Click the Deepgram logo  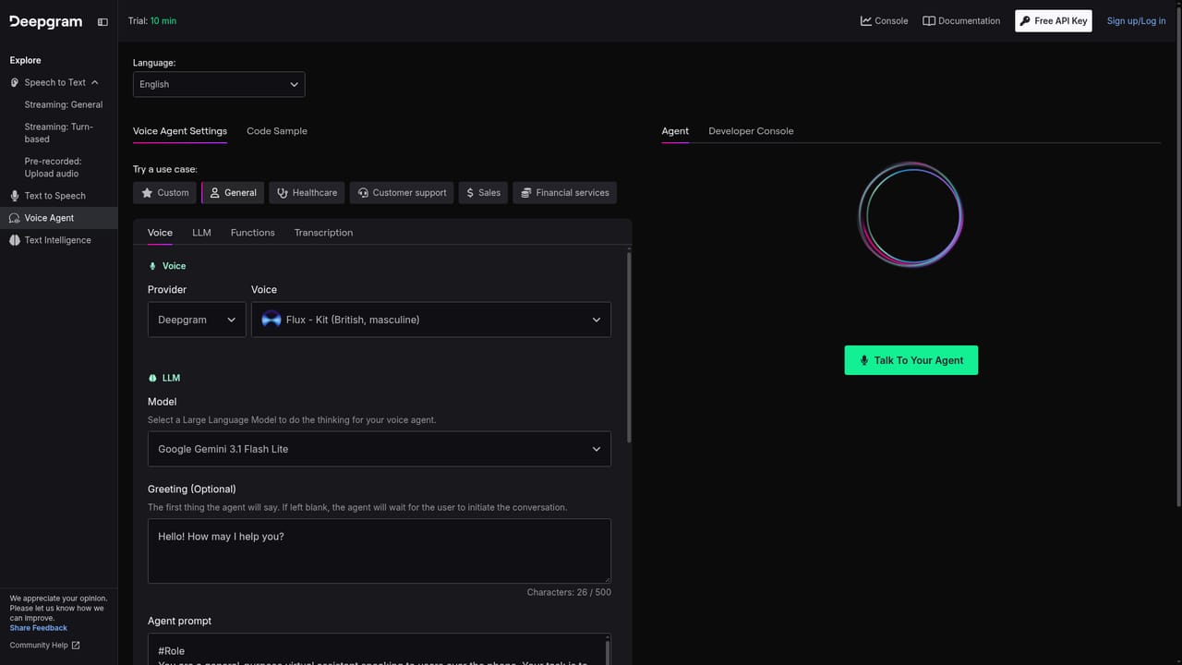(45, 21)
